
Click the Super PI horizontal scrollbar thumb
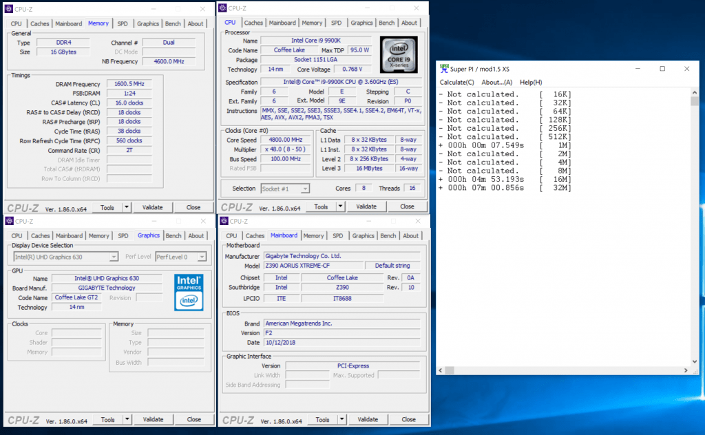tap(450, 370)
